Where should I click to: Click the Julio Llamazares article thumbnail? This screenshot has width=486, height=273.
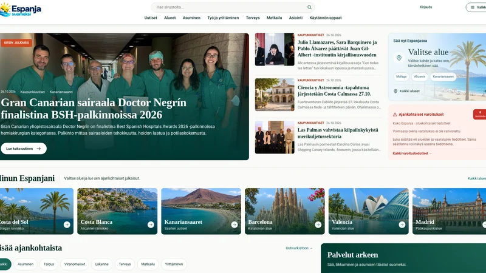click(x=275, y=50)
